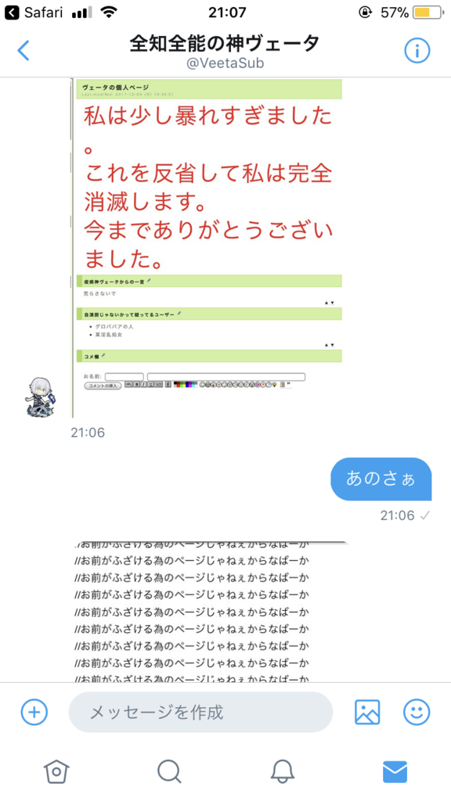The height and width of the screenshot is (801, 451).
Task: Open the received wiki page screenshot
Action: [x=207, y=248]
